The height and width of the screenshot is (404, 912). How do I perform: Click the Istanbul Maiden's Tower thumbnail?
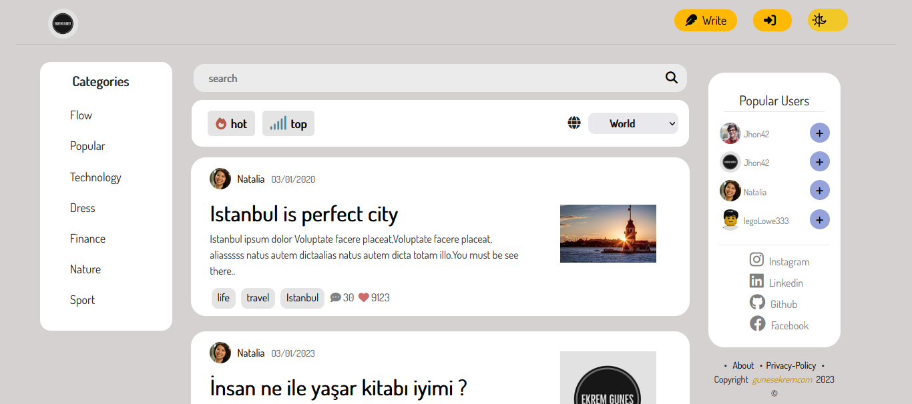[608, 233]
